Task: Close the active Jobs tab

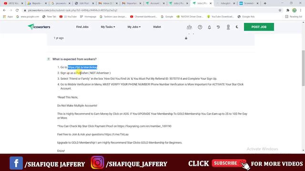Action: (211, 3)
